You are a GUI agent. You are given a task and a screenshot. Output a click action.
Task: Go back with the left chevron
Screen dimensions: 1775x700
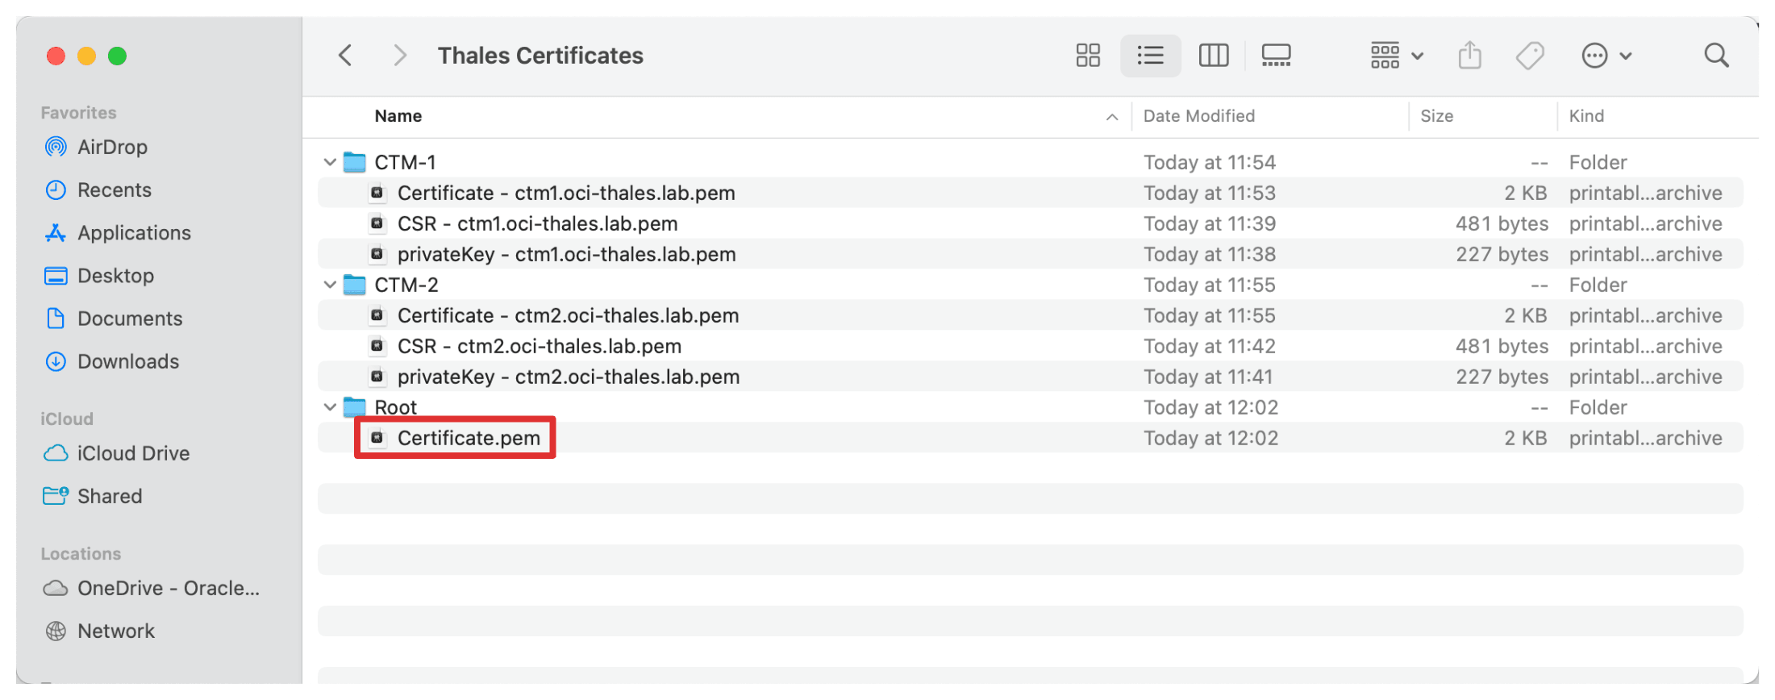pos(345,56)
